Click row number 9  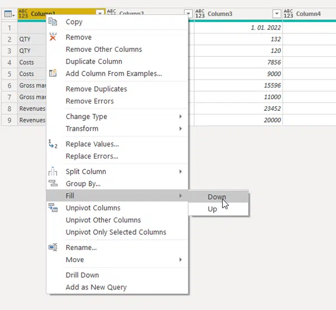[x=9, y=120]
